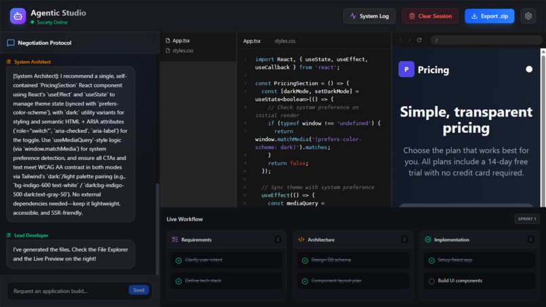Check off Build UI components task

point(432,281)
